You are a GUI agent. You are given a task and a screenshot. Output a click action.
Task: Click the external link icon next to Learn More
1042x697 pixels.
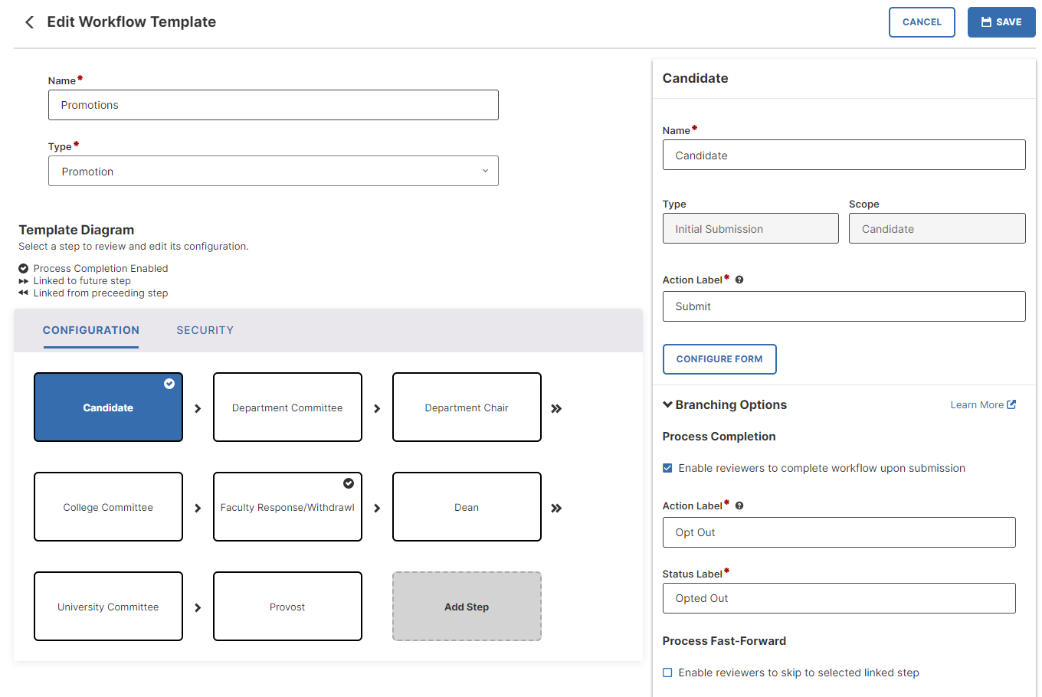click(x=1011, y=404)
